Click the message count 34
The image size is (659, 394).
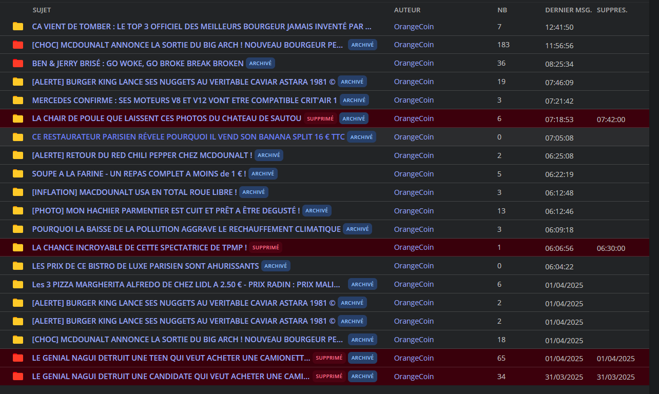[501, 377]
